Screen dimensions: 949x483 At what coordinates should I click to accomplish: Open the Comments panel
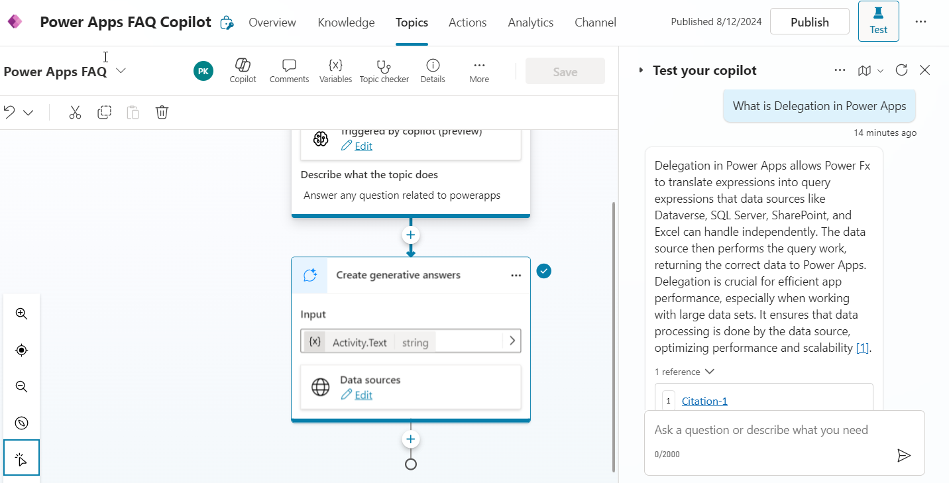[289, 70]
